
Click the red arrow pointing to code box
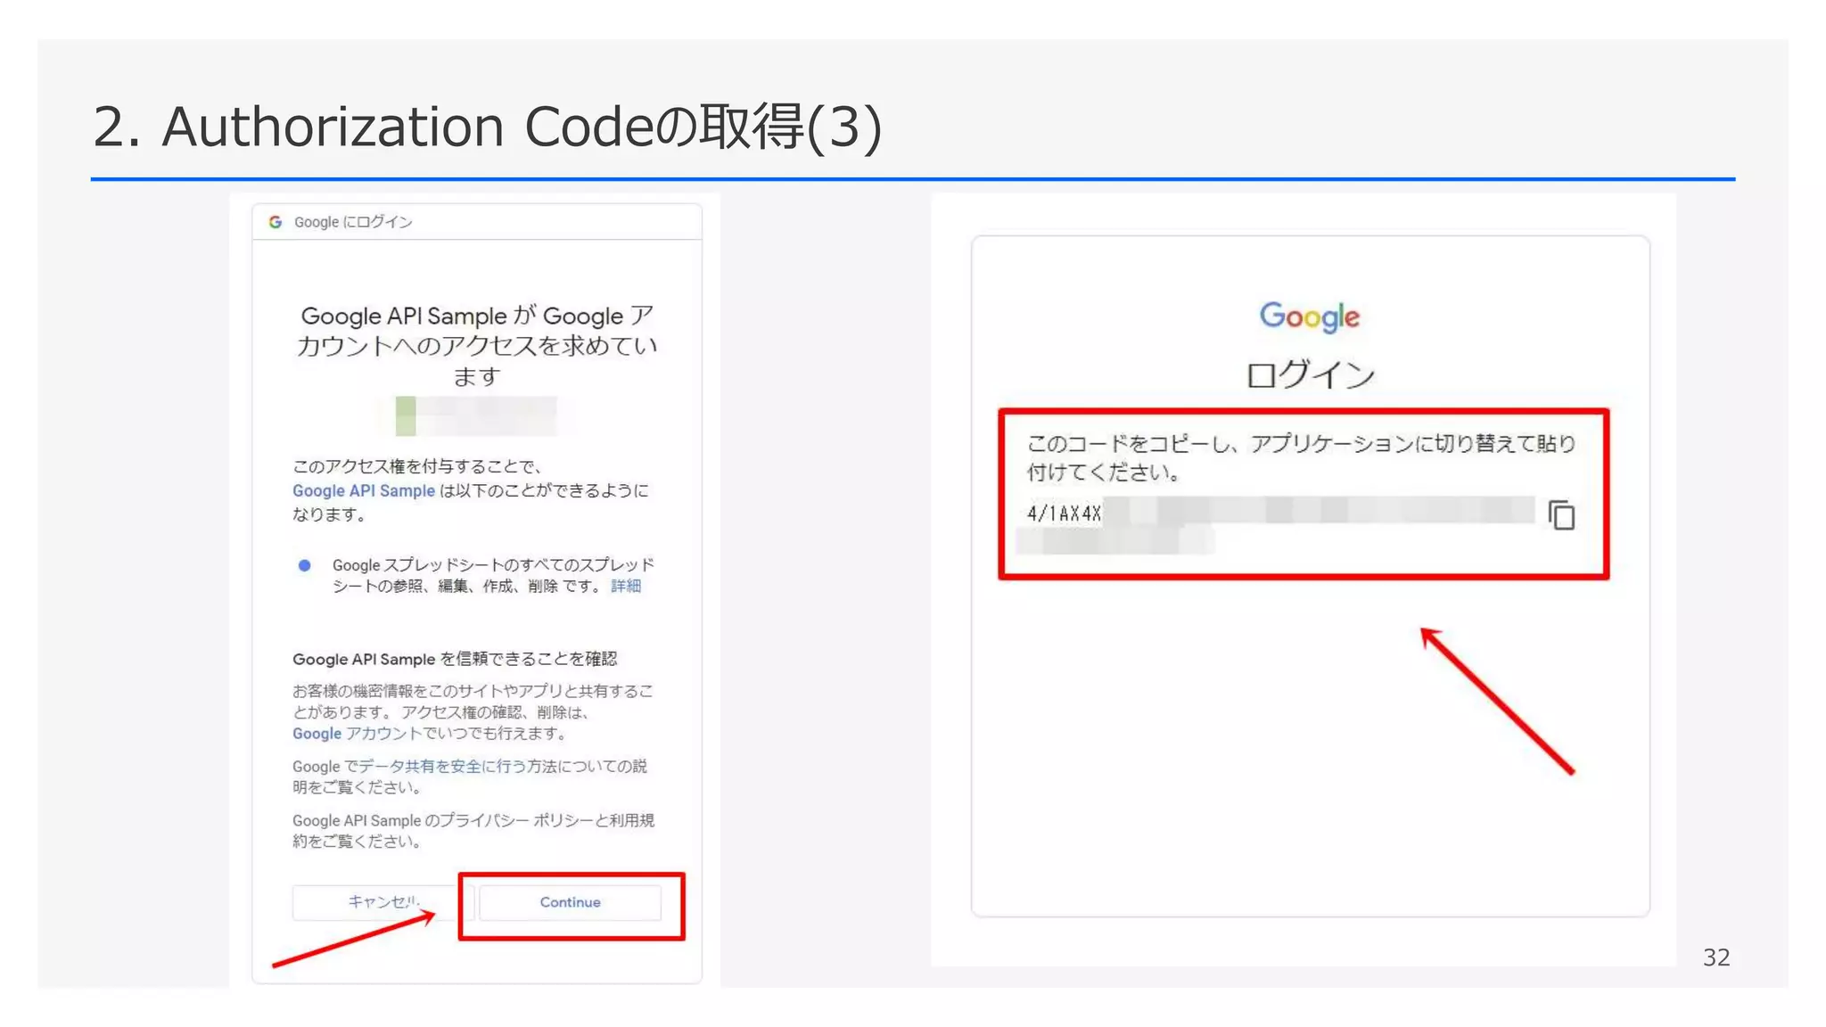coord(1498,701)
